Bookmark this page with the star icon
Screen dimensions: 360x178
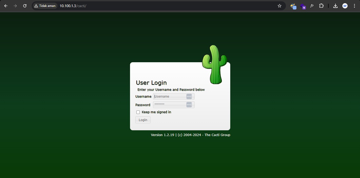tap(280, 6)
